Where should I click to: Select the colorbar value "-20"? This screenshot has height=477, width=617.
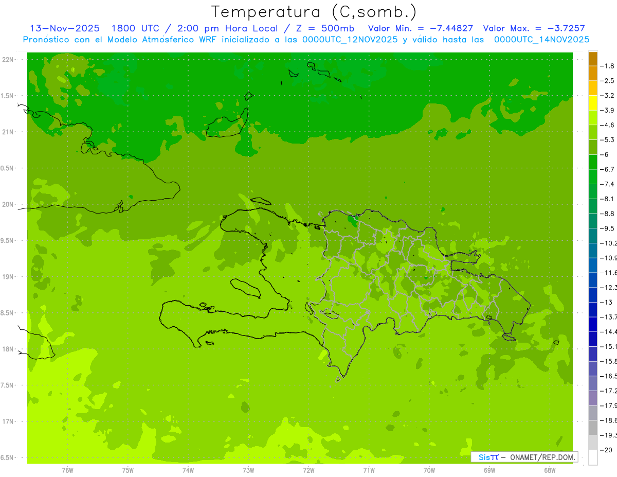coord(607,450)
